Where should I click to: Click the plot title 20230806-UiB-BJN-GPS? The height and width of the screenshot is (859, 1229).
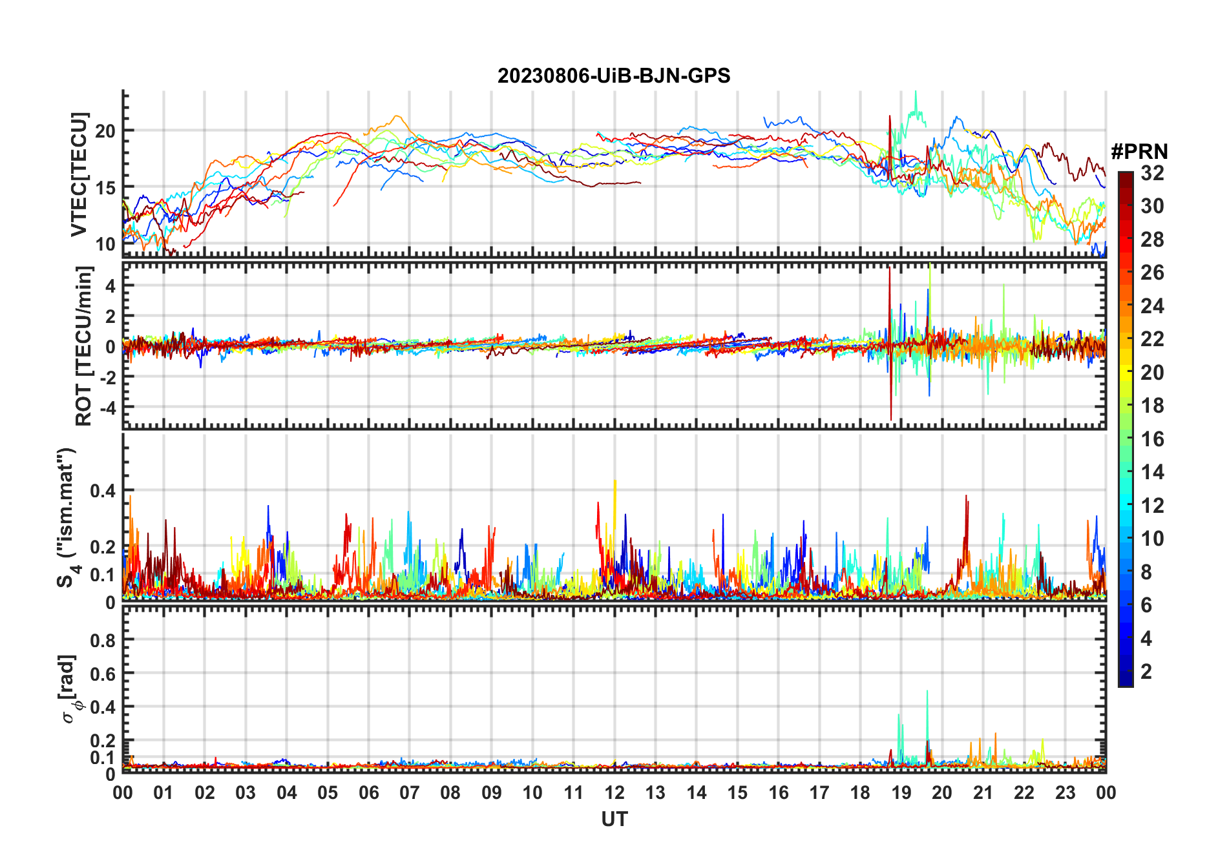613,76
